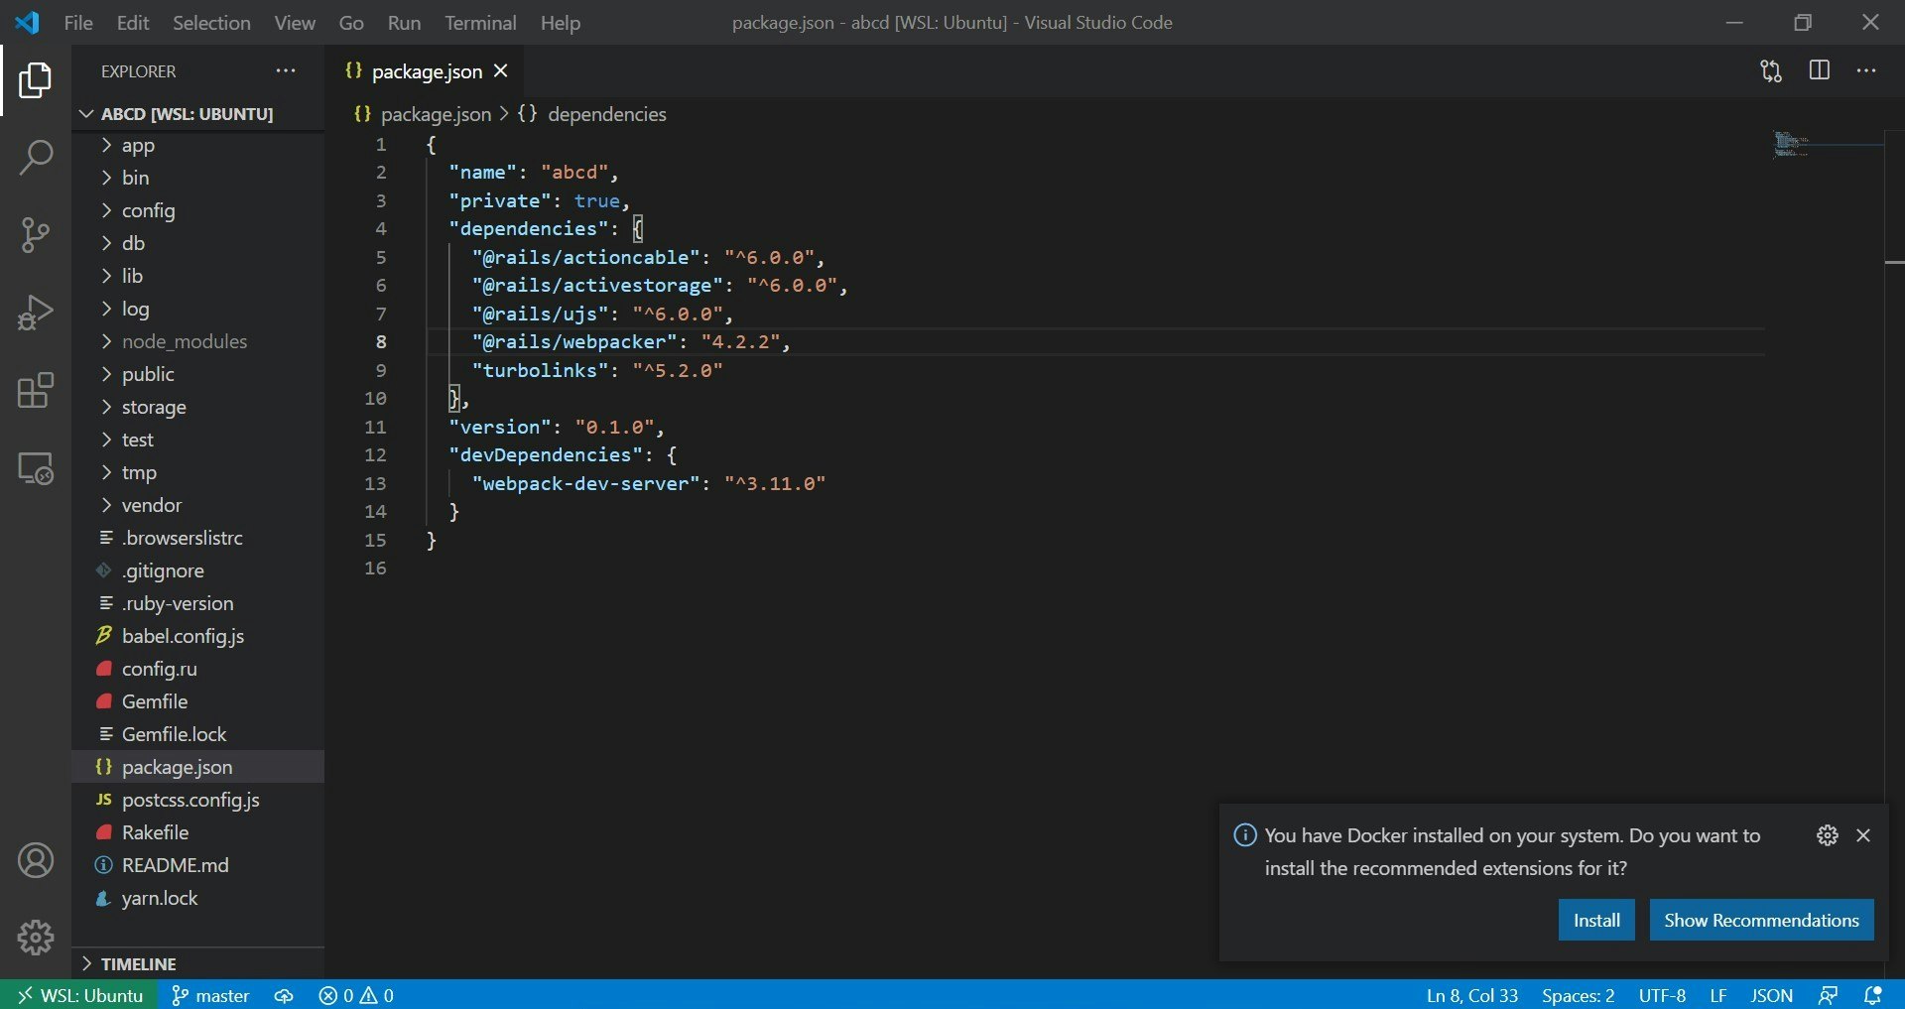This screenshot has width=1905, height=1009.
Task: Click the feedback icon in status bar
Action: [1828, 995]
